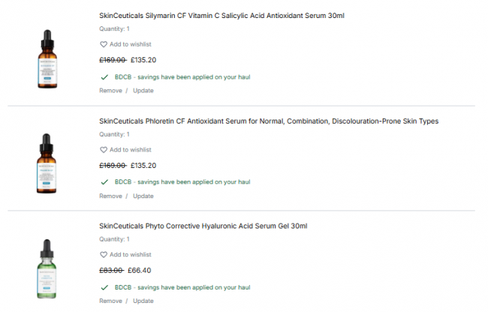488x312 pixels.
Task: Add Silymarin CF serum to wishlist text
Action: tap(131, 44)
